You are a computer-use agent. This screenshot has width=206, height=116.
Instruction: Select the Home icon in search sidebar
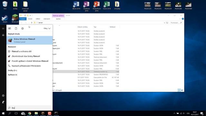pos(3,35)
